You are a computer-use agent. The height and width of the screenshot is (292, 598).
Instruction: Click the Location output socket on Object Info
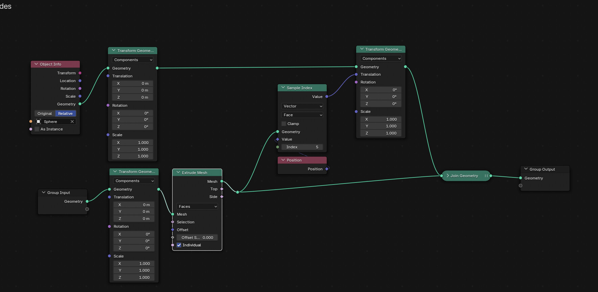click(80, 81)
